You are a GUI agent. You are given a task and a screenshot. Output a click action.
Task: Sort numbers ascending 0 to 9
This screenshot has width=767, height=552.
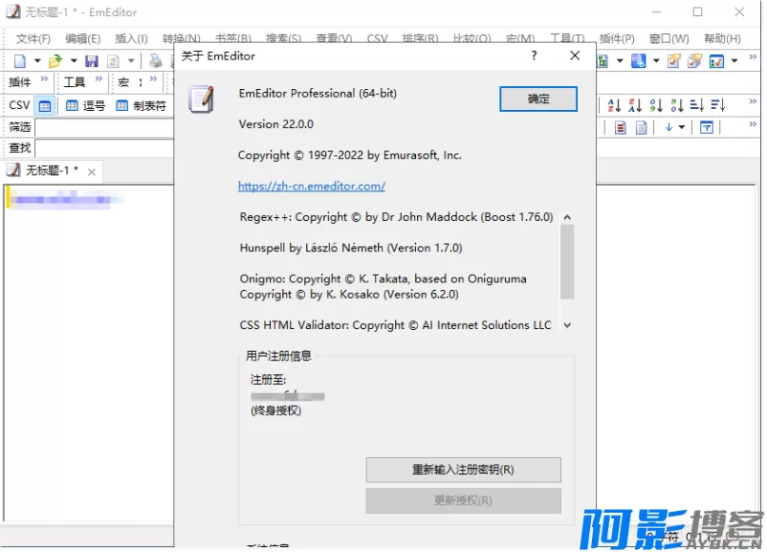coord(655,105)
